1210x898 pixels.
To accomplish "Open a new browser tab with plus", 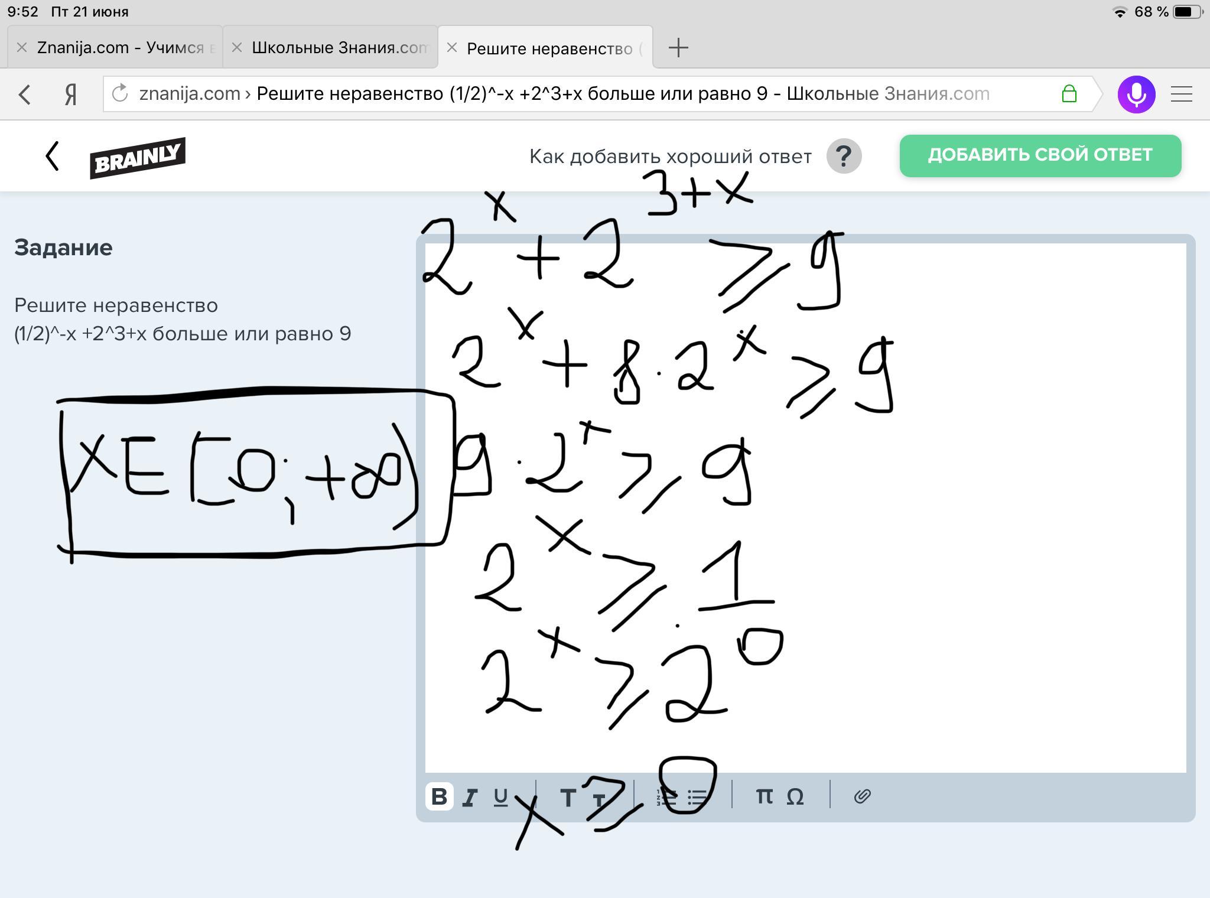I will [678, 47].
